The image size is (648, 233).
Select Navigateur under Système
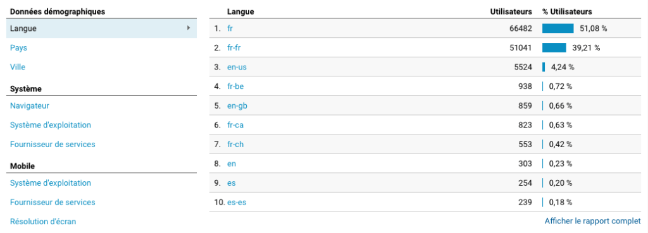29,105
